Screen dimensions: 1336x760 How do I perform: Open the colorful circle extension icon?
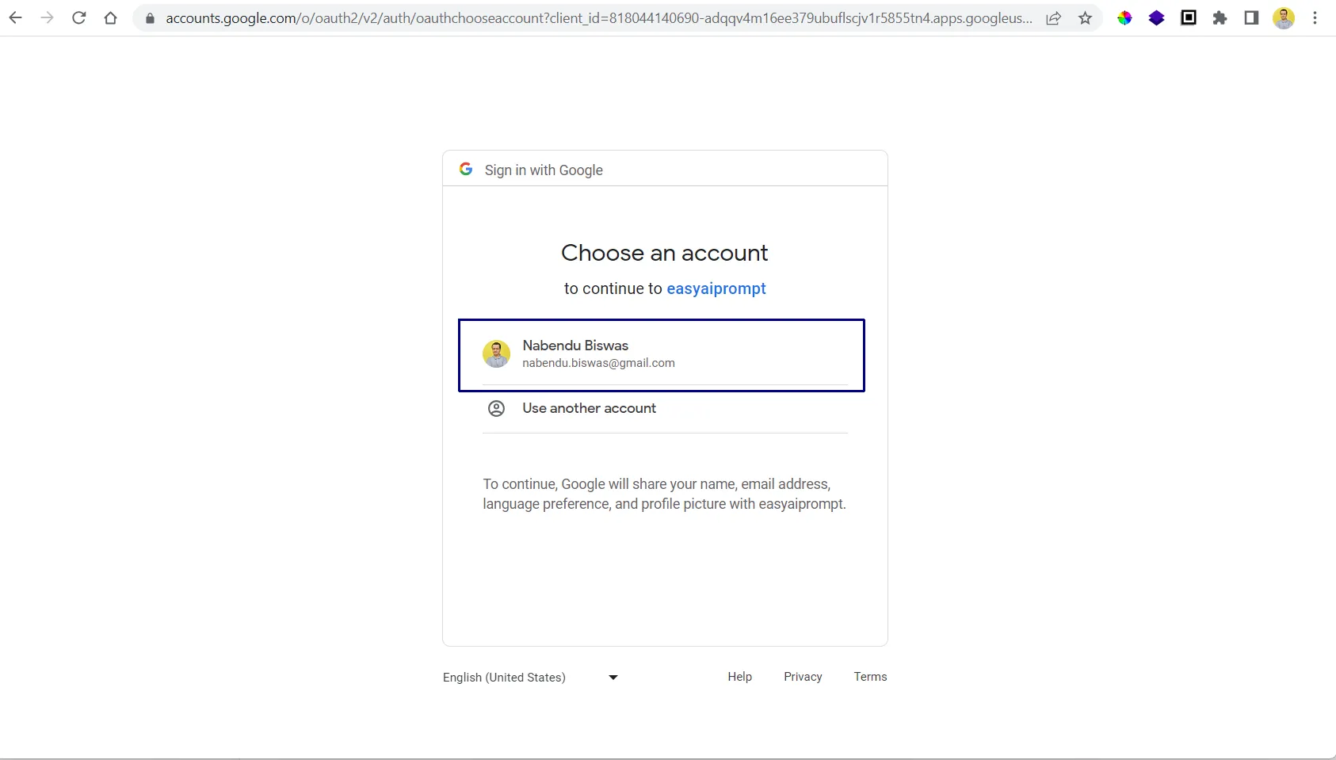[1124, 17]
